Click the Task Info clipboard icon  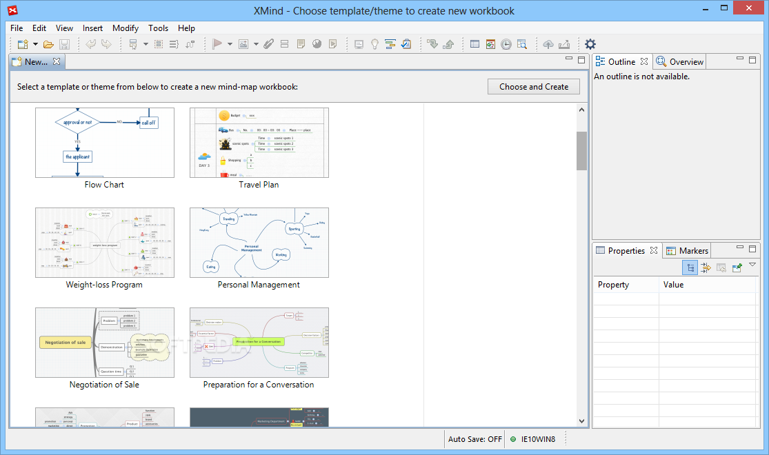point(406,44)
